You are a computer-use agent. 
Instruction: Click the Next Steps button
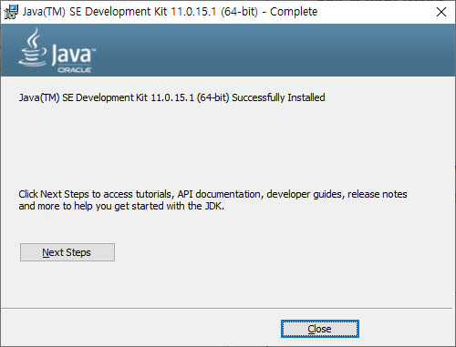(x=67, y=252)
